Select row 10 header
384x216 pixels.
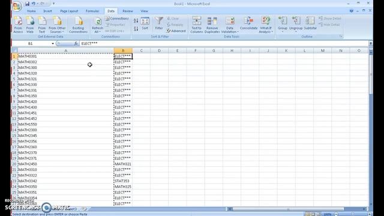(x=14, y=107)
